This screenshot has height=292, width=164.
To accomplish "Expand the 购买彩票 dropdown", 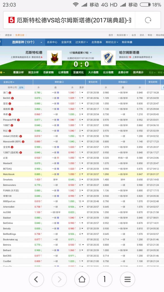I will 122,35.
